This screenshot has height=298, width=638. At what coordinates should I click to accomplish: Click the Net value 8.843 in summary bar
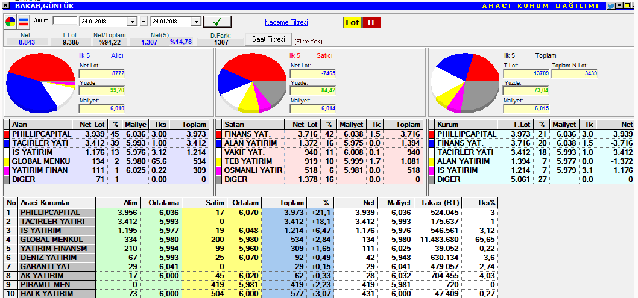point(27,42)
